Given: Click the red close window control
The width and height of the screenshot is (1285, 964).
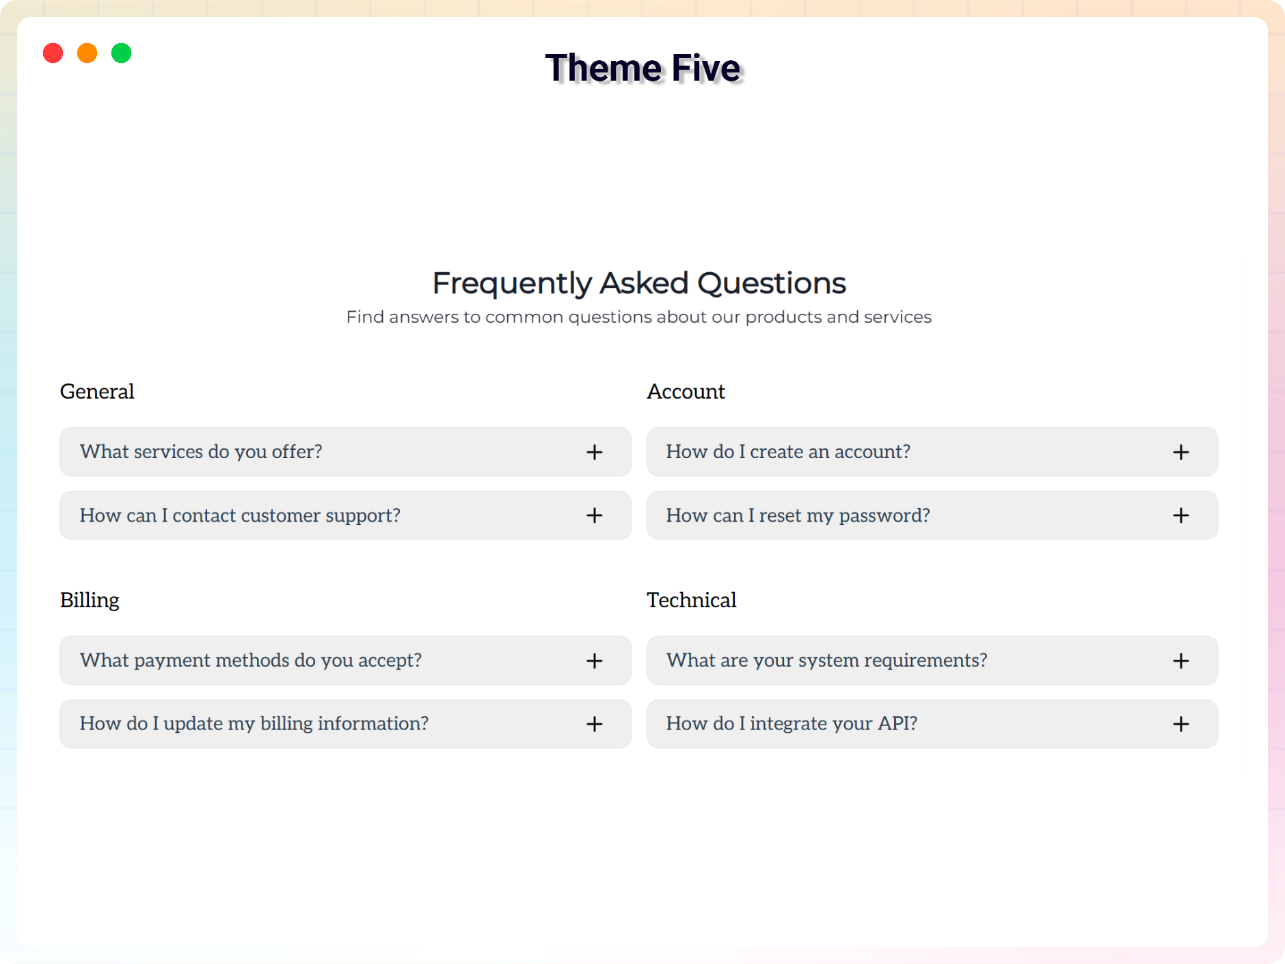Looking at the screenshot, I should [53, 53].
